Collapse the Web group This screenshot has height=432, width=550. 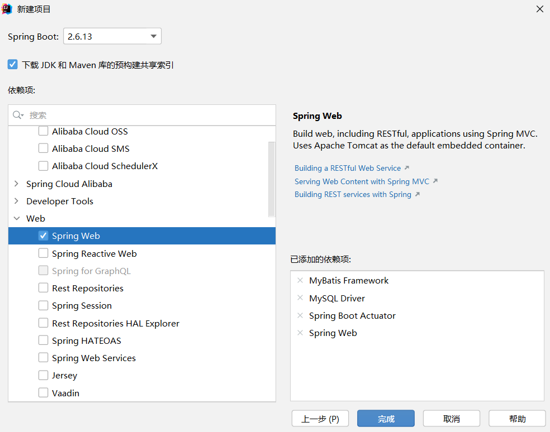tap(16, 218)
